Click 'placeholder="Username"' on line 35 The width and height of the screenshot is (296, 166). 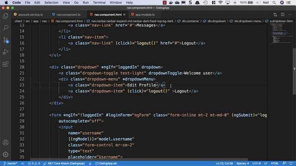pyautogui.click(x=94, y=157)
